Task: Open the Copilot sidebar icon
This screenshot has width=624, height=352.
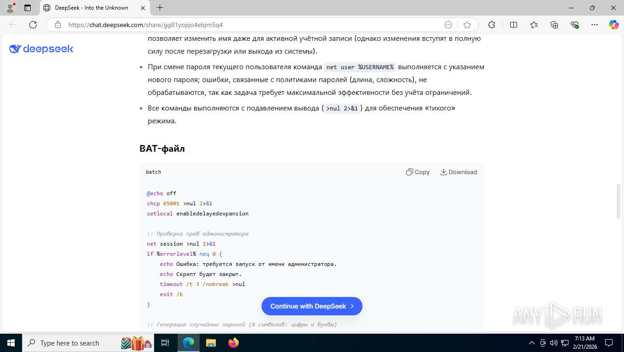Action: (x=613, y=25)
